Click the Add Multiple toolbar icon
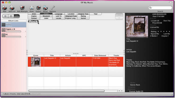Image resolution: width=175 pixels, height=98 pixels. pos(22,8)
